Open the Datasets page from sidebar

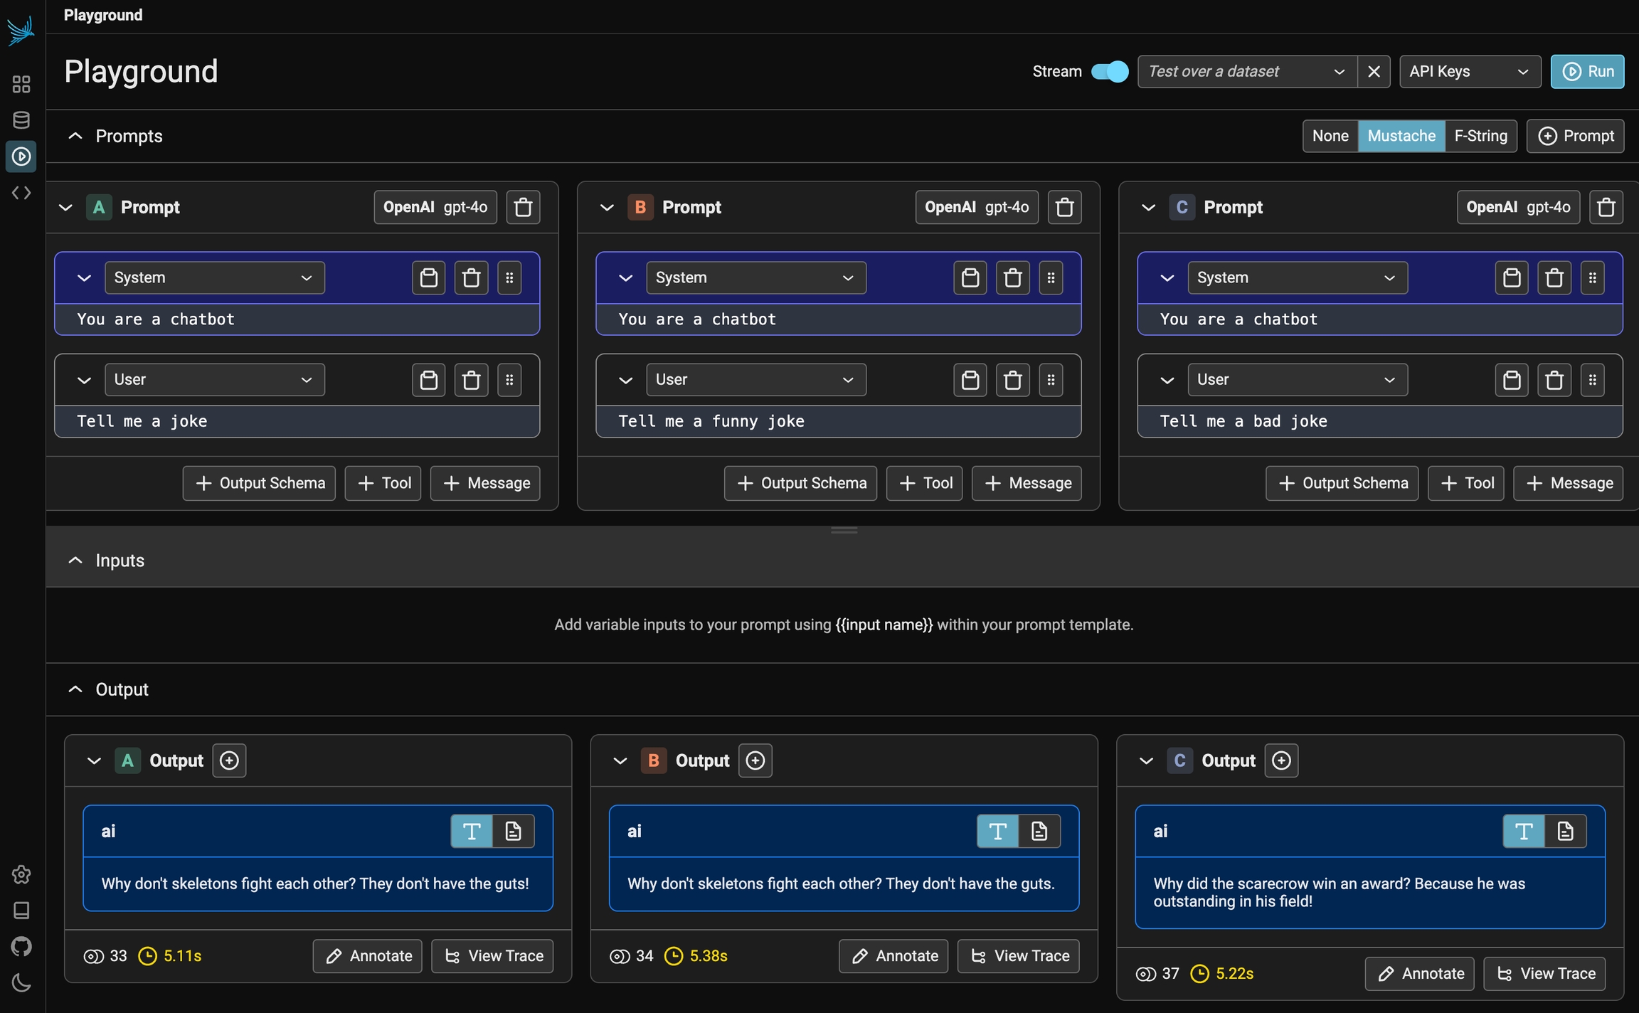coord(21,120)
